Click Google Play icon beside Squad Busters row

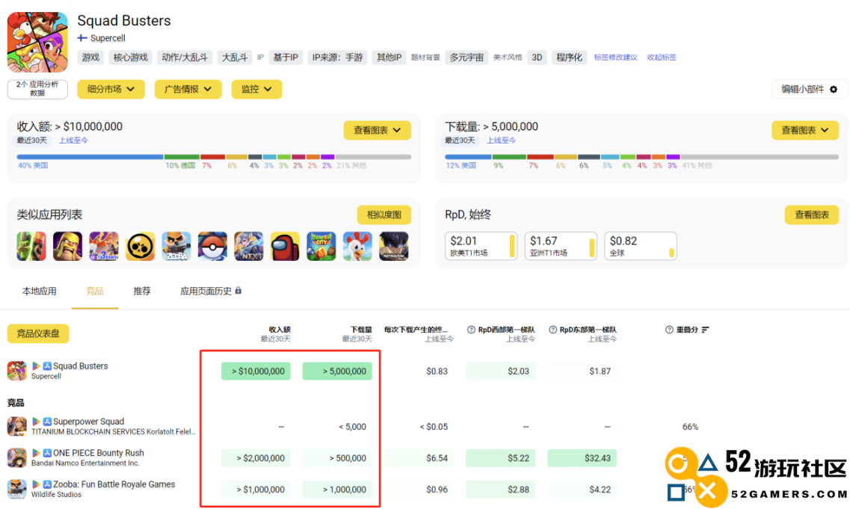(x=37, y=366)
